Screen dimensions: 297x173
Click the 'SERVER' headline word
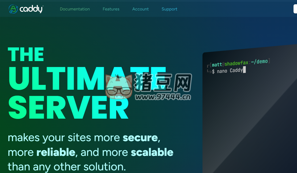pyautogui.click(x=68, y=107)
